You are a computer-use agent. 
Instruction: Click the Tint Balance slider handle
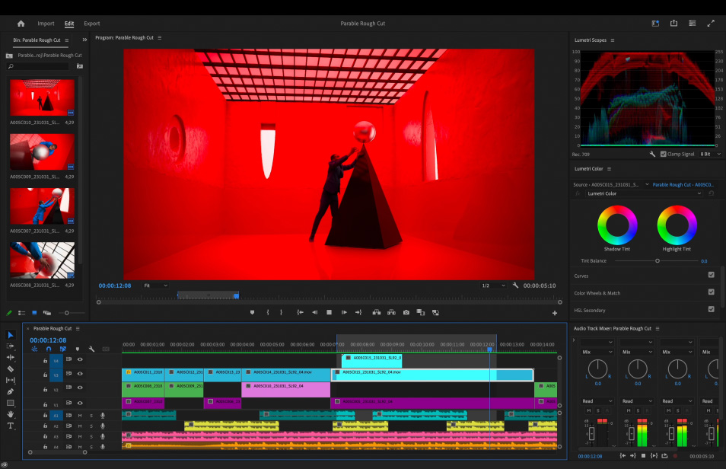tap(658, 261)
